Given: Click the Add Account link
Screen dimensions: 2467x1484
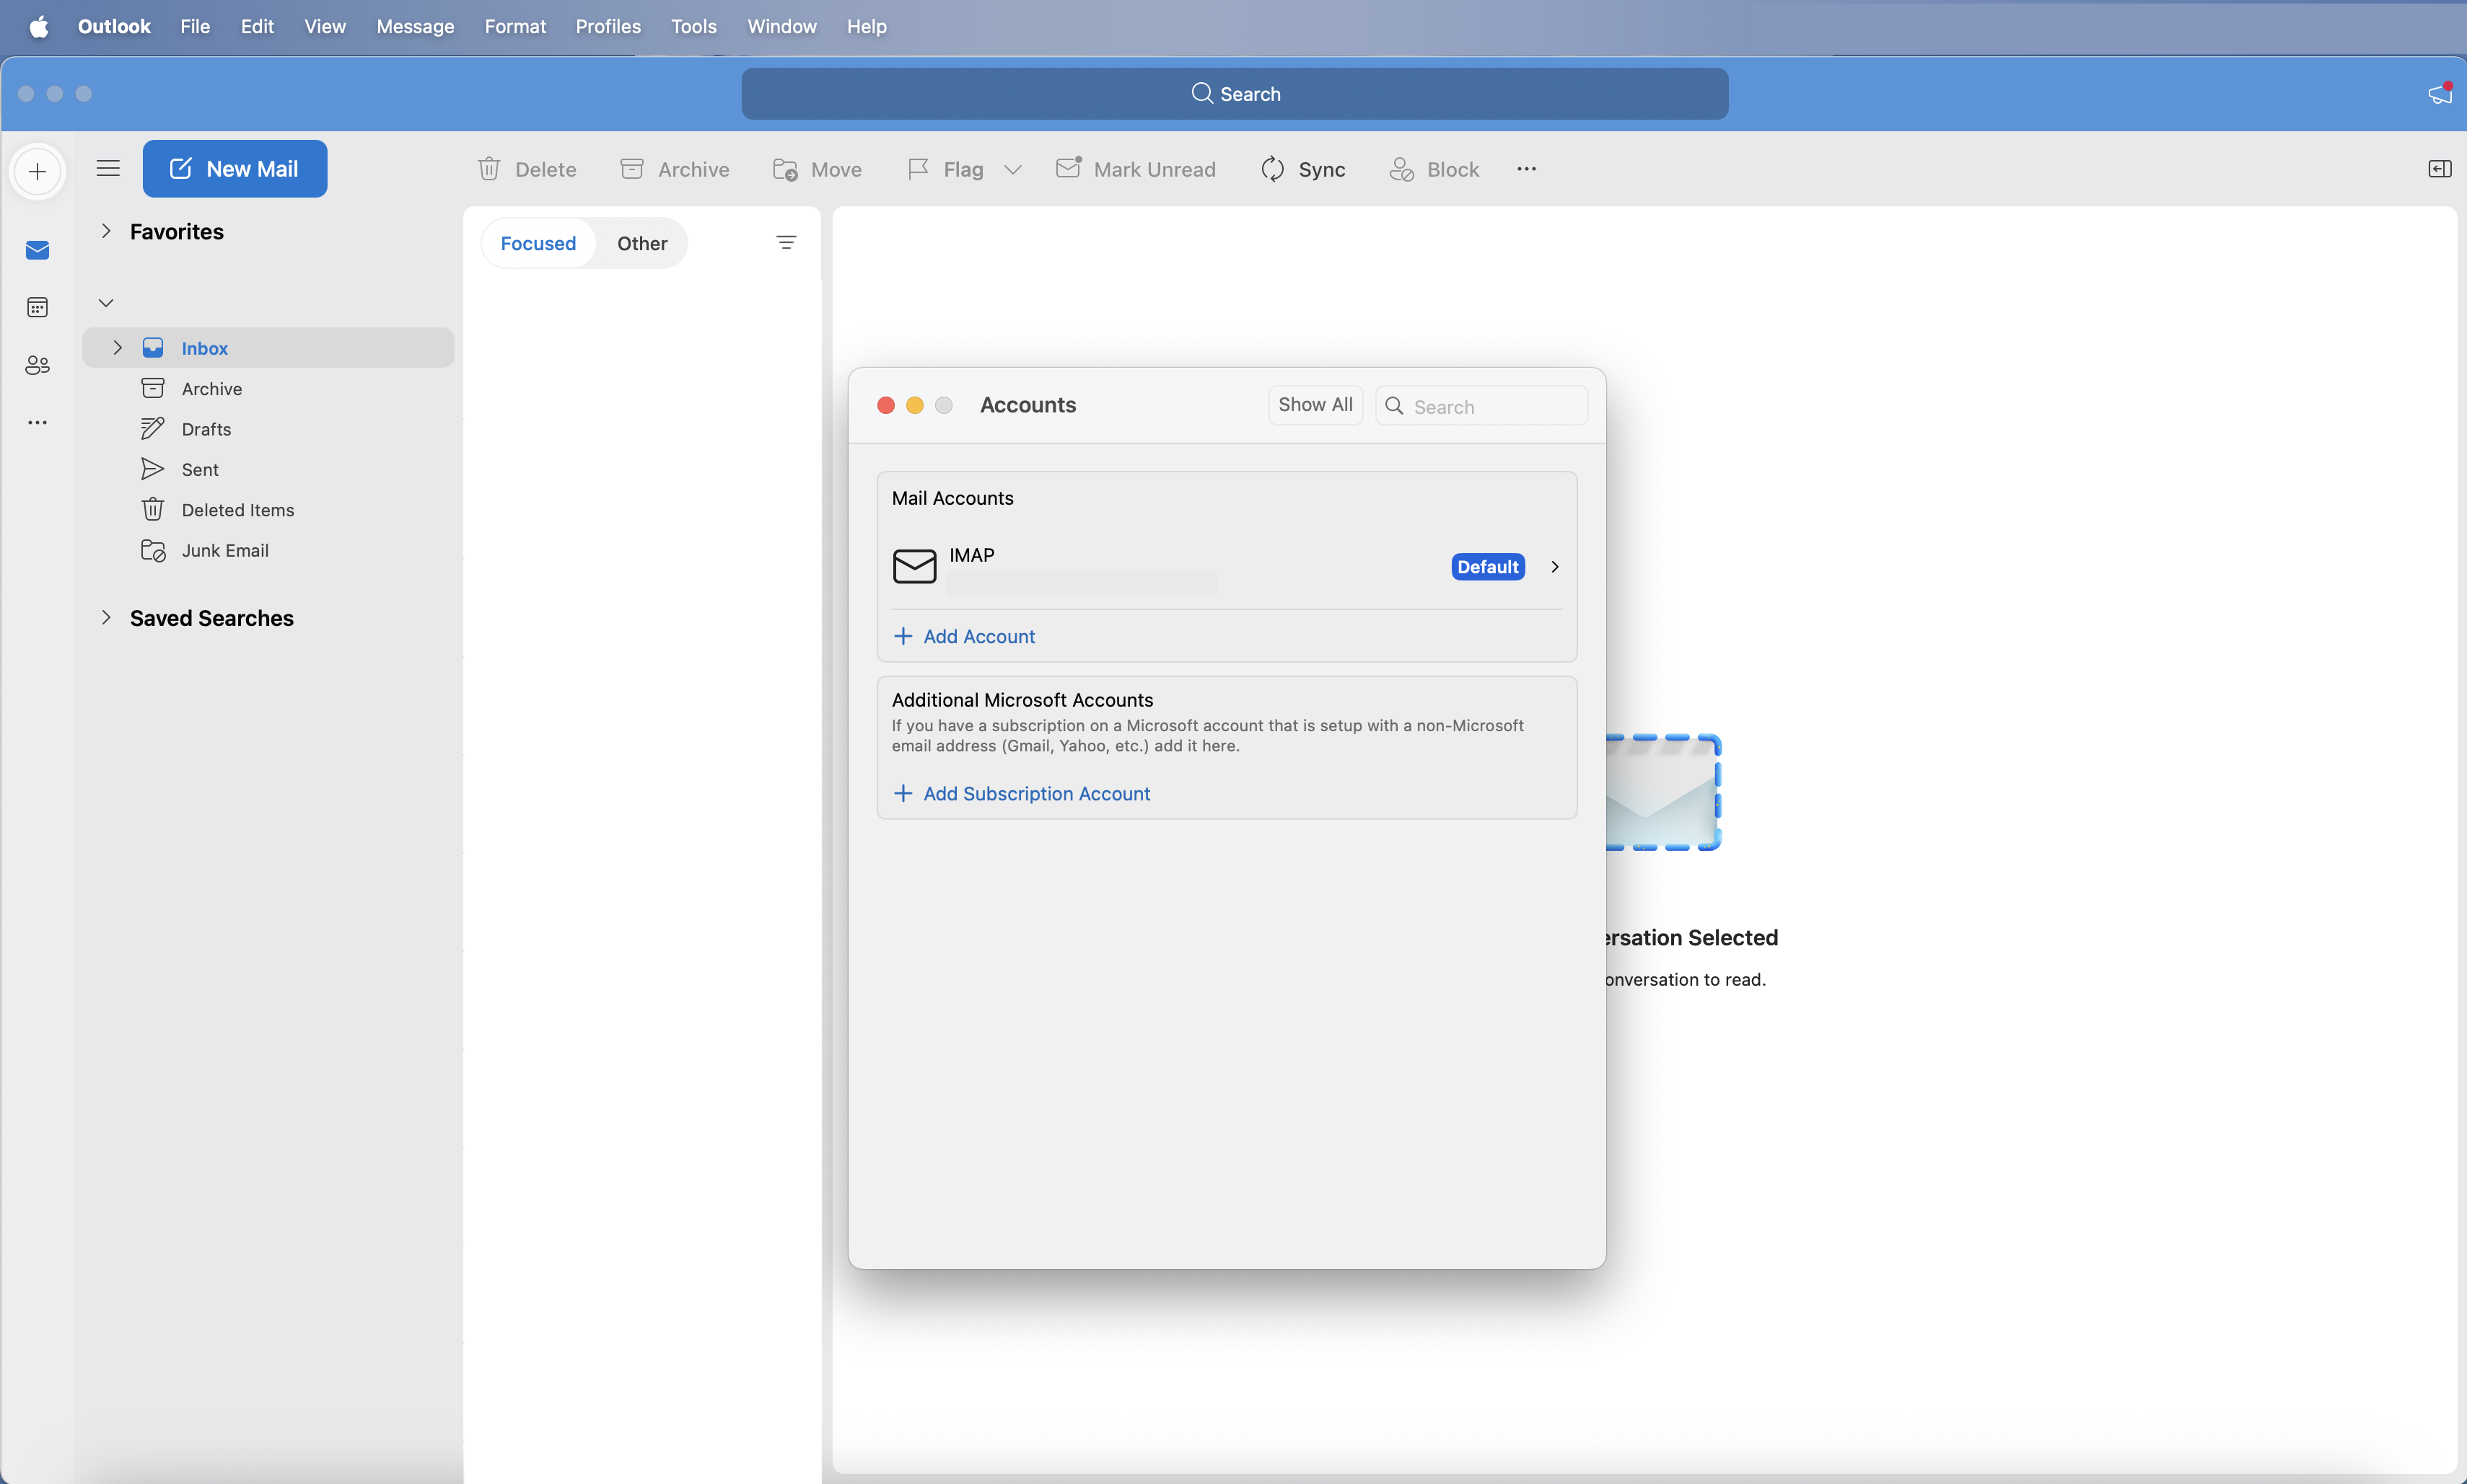Looking at the screenshot, I should pos(965,637).
